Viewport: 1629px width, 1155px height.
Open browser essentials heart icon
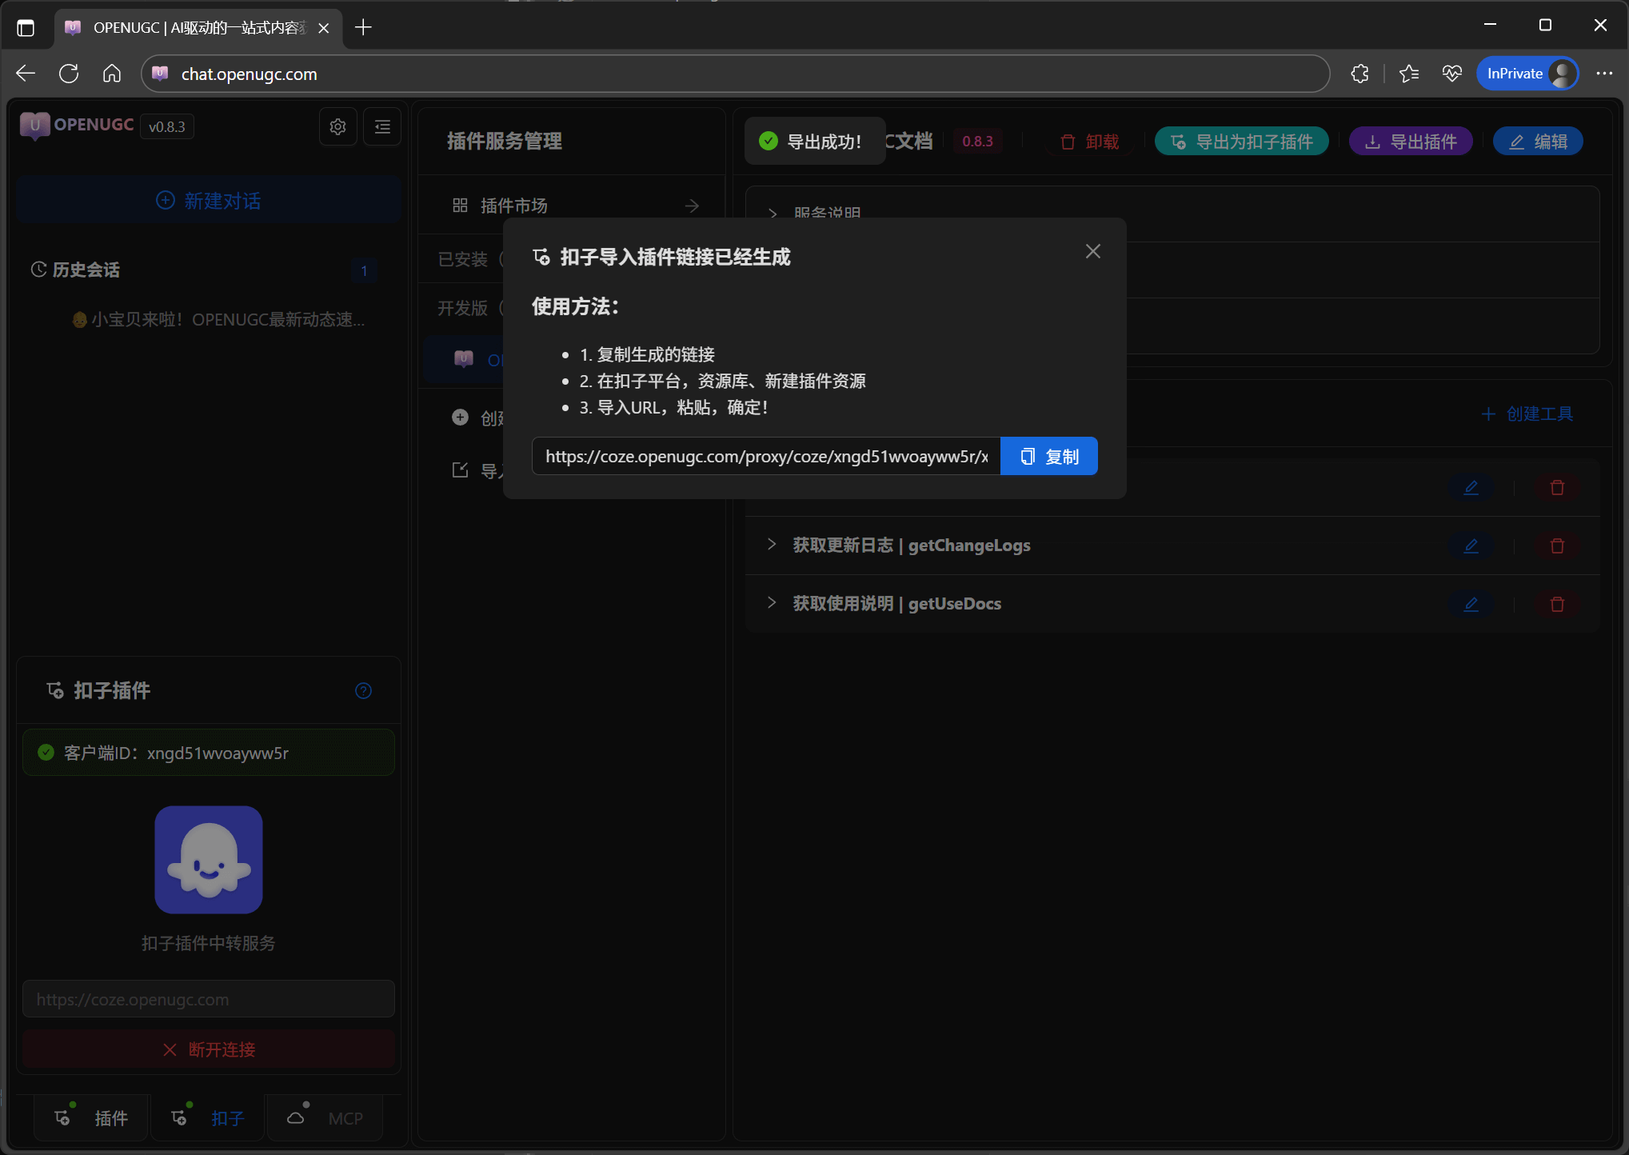pyautogui.click(x=1452, y=74)
